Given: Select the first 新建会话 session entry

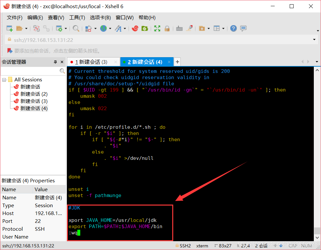Looking at the screenshot, I should [x=30, y=87].
